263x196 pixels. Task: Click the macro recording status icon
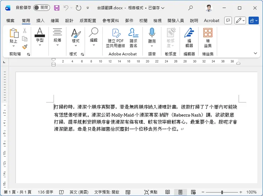click(128, 192)
